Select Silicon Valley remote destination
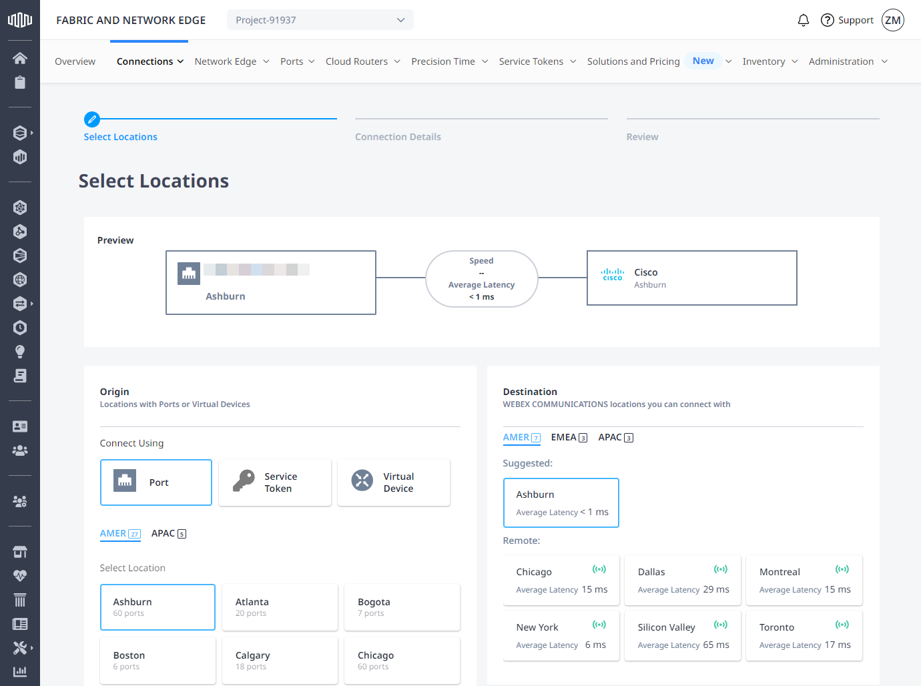Viewport: 921px width, 686px height. point(683,636)
